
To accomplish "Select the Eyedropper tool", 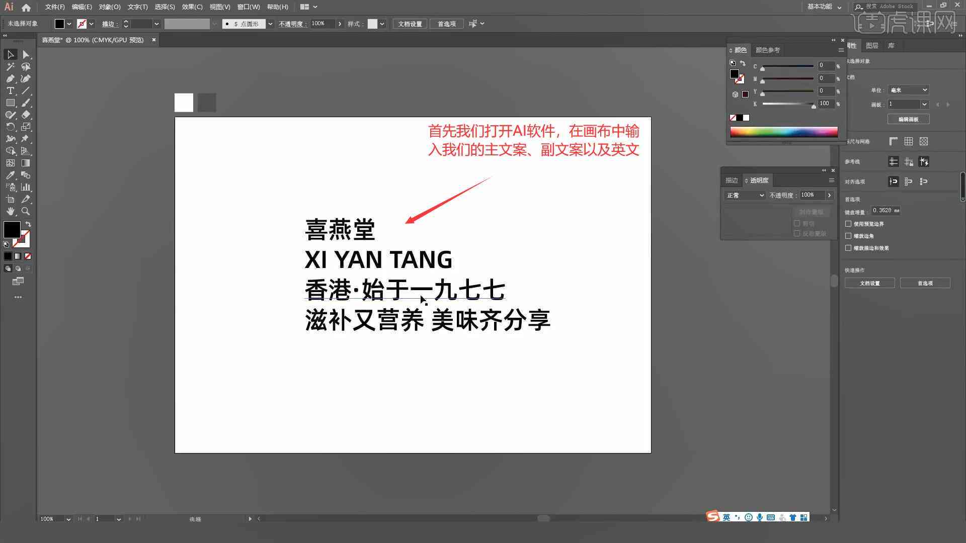I will [x=10, y=174].
